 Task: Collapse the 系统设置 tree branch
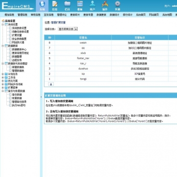pyautogui.click(x=3, y=24)
